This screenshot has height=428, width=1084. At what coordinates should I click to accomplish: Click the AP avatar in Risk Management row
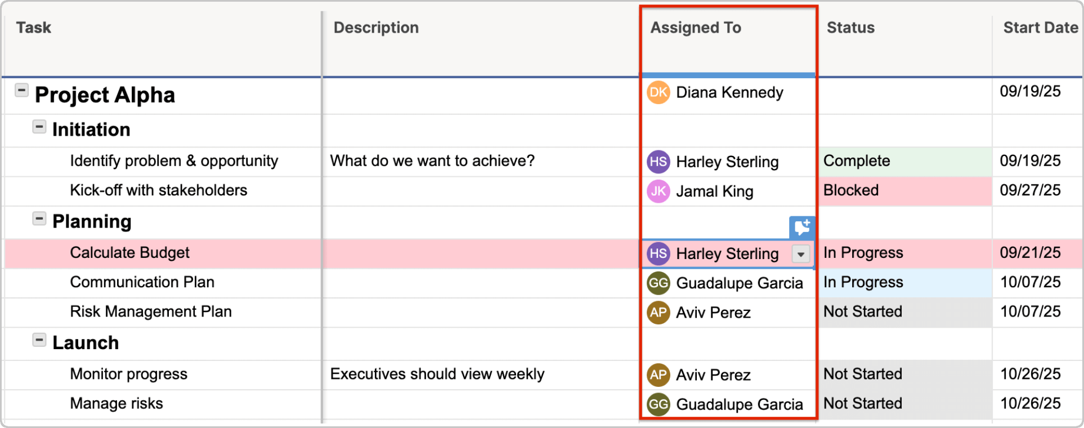(x=658, y=313)
